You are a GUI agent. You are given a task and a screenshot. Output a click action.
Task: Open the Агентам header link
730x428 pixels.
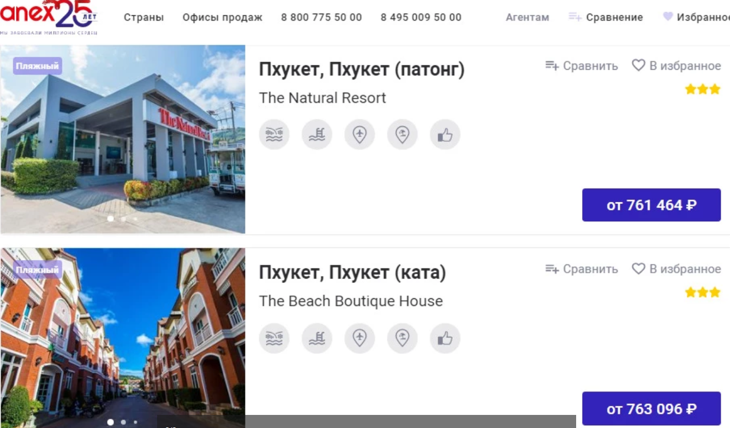(527, 17)
